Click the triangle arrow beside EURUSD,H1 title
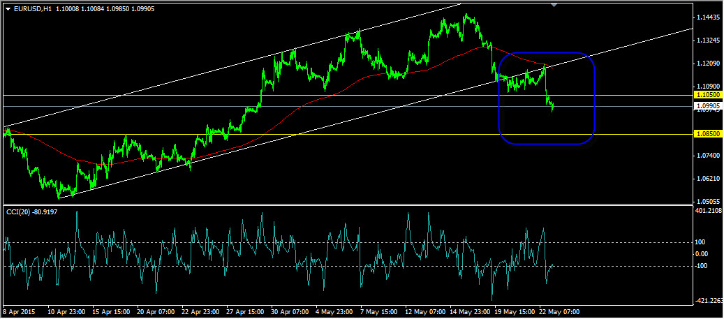Screen dimensions: 724x319 pyautogui.click(x=8, y=8)
